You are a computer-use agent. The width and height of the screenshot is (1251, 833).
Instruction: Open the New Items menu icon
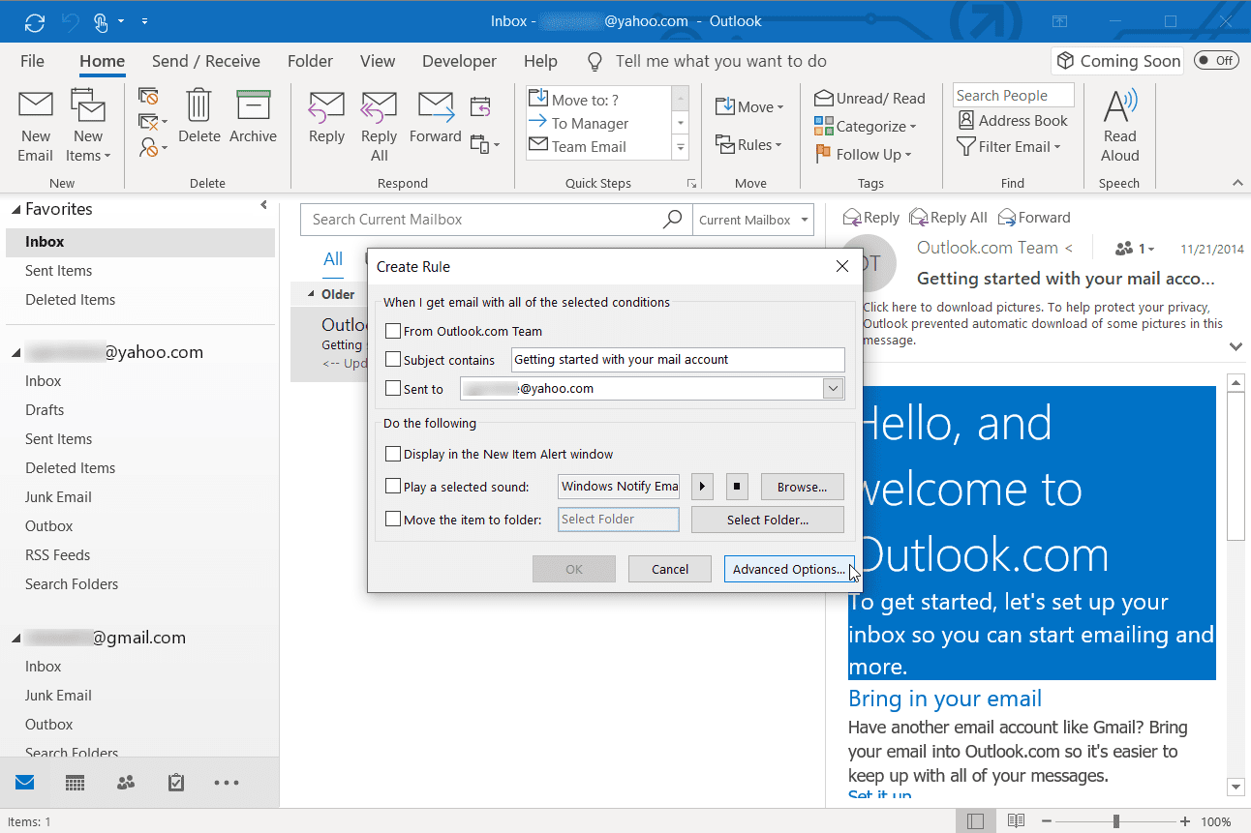click(x=88, y=104)
